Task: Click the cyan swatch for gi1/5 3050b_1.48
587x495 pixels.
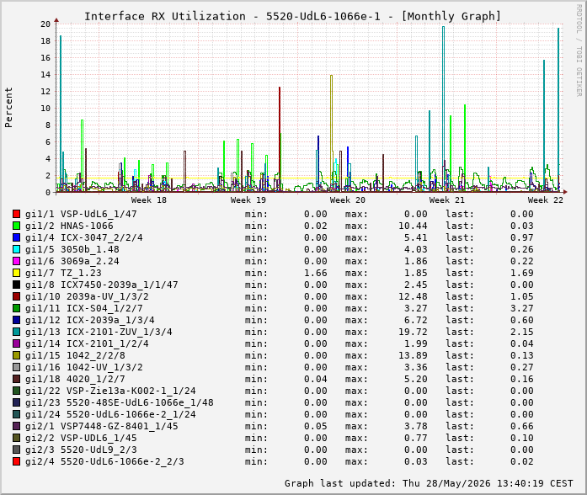Action: pos(16,249)
